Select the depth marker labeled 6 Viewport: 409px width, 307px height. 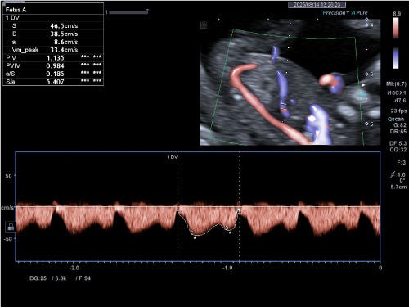[369, 124]
